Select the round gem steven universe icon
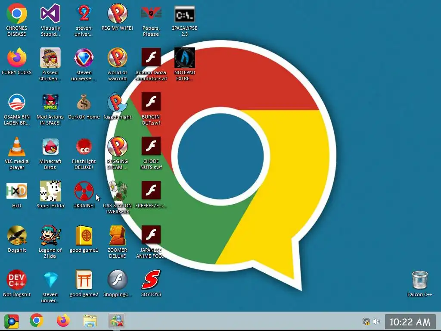The height and width of the screenshot is (331, 441). [84, 58]
